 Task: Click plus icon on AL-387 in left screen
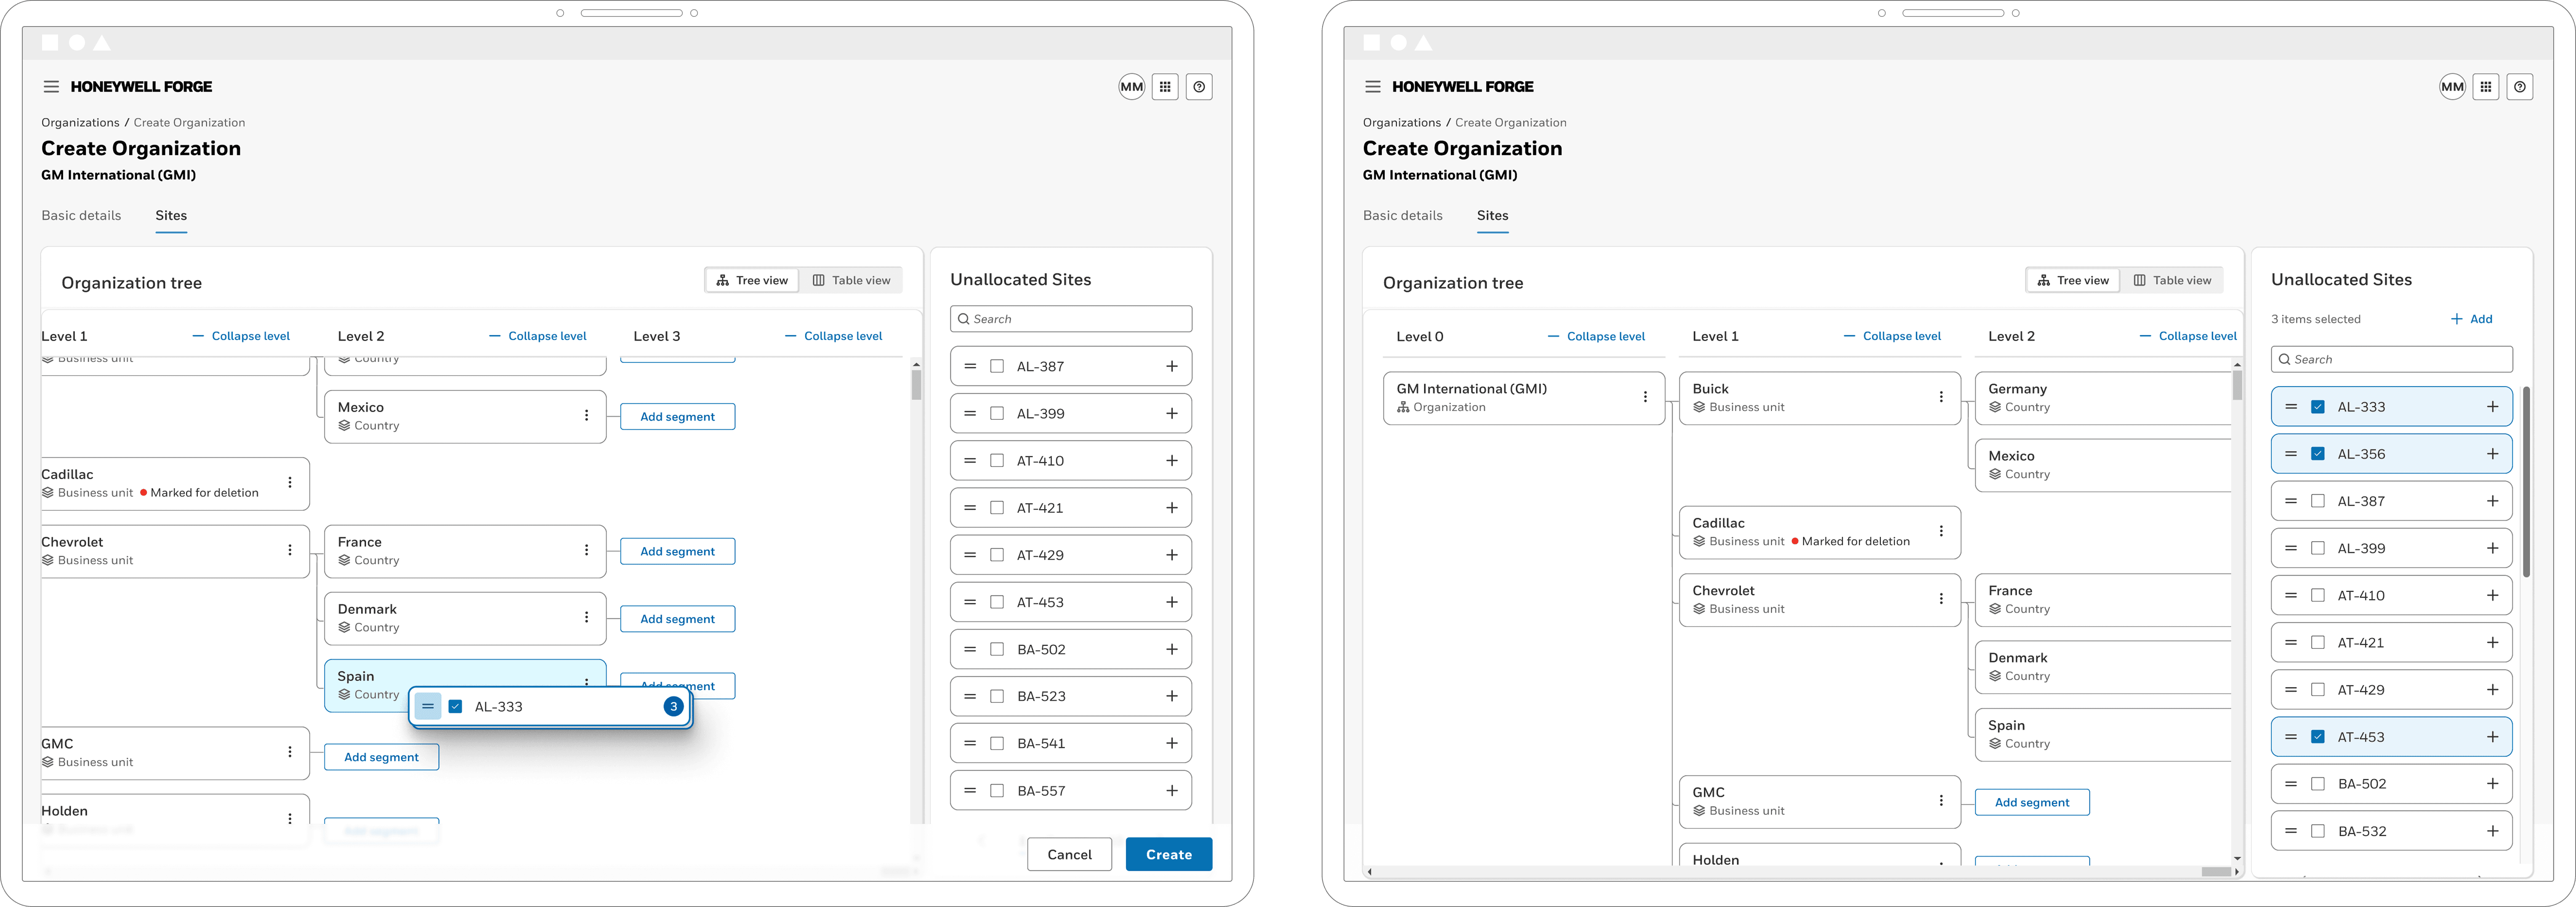pyautogui.click(x=1172, y=366)
